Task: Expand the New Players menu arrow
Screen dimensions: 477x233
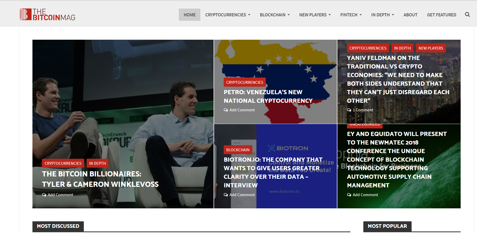Action: (330, 15)
